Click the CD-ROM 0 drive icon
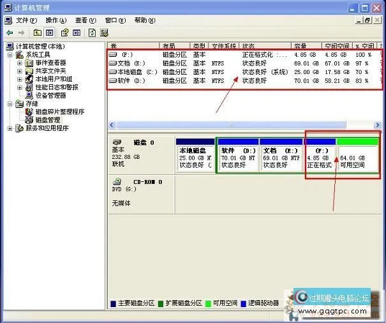The width and height of the screenshot is (386, 323). (x=117, y=182)
